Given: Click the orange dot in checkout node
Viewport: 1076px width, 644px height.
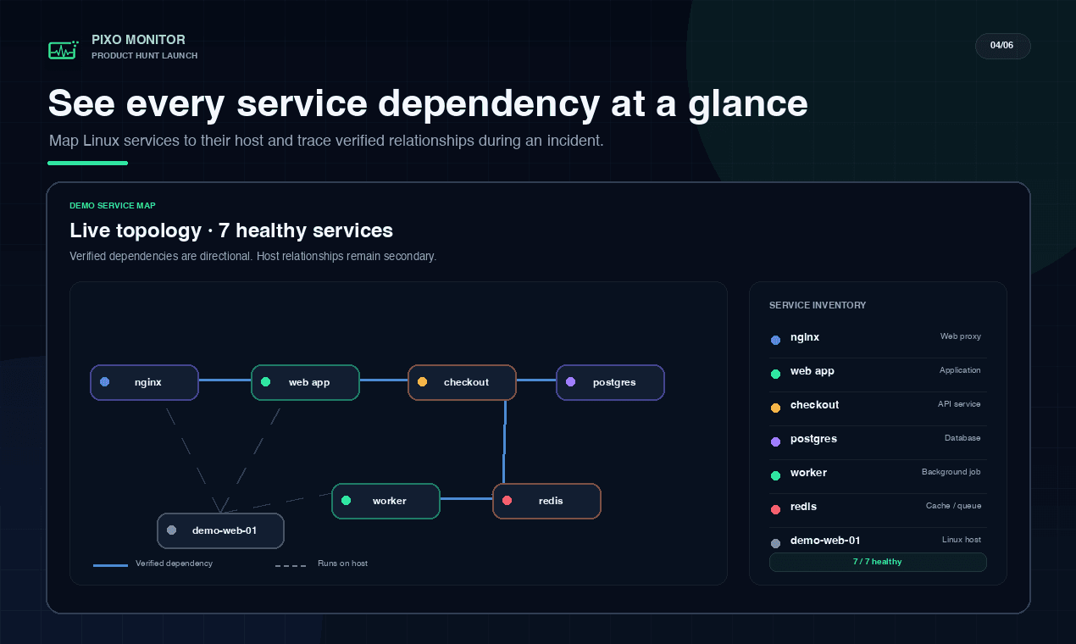Looking at the screenshot, I should (x=423, y=382).
